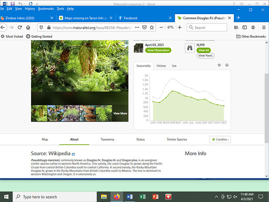This screenshot has width=269, height=202.
Task: Zoom in with the plus button
Action: click(x=180, y=27)
